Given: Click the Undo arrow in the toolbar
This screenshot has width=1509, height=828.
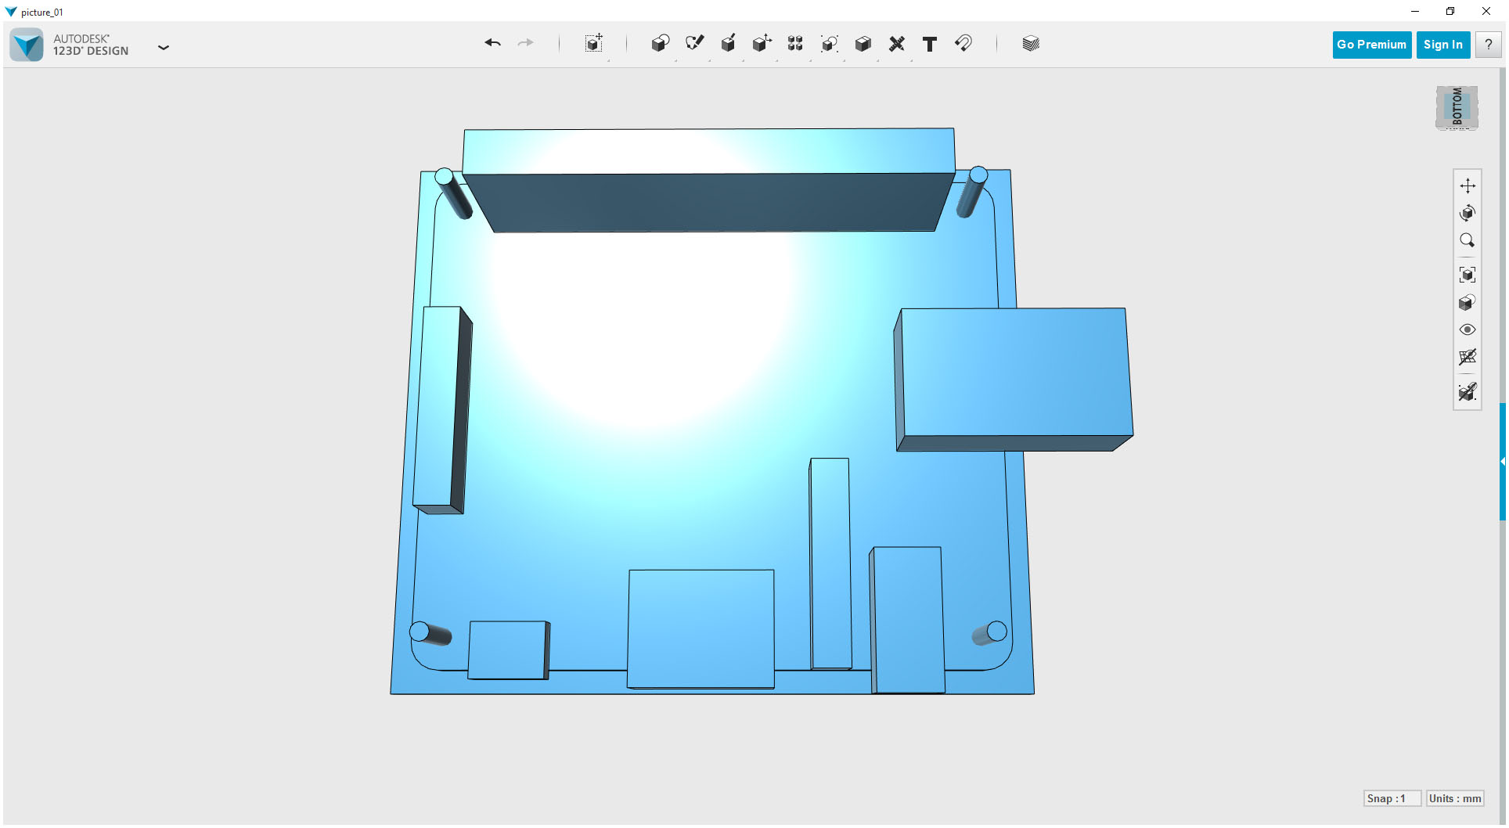Looking at the screenshot, I should pyautogui.click(x=492, y=44).
